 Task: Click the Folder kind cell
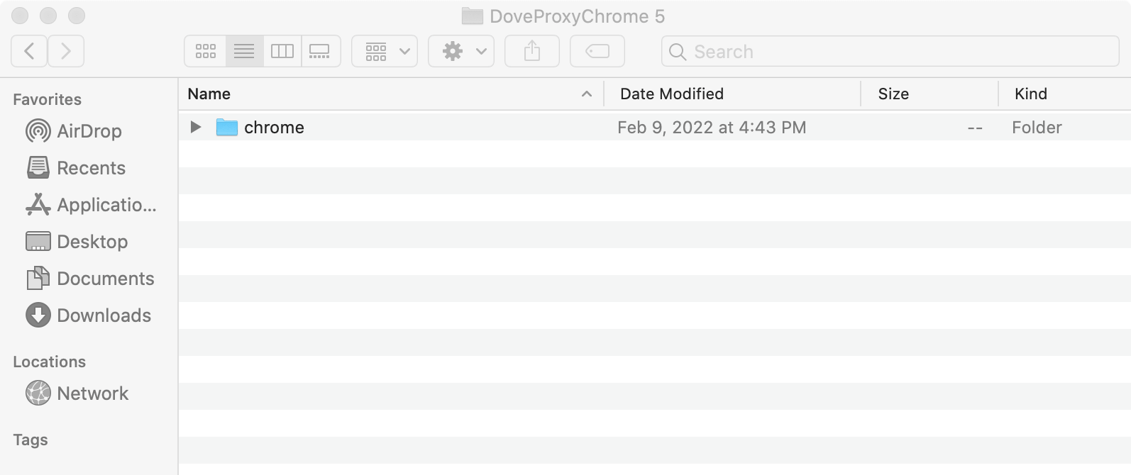1037,128
